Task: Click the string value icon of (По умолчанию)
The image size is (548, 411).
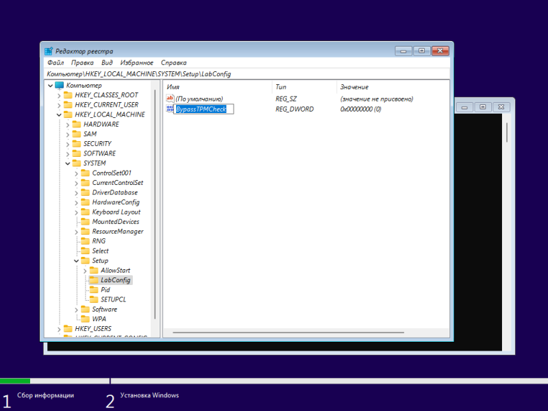Action: (170, 99)
